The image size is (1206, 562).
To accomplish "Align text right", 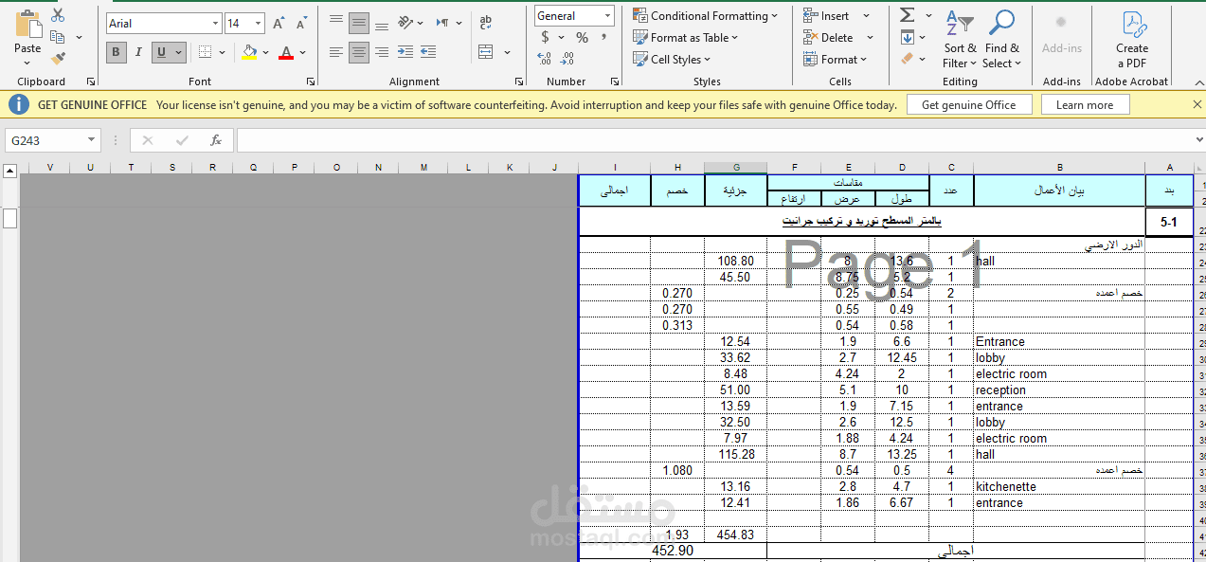I will (382, 52).
